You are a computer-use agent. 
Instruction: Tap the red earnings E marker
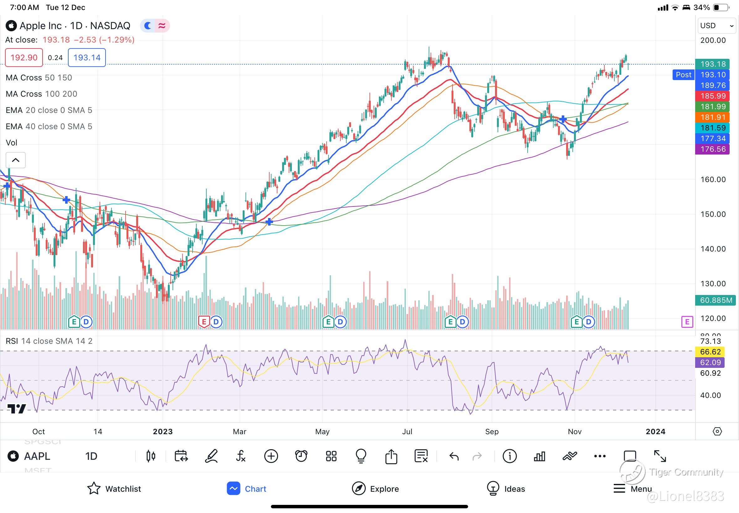click(204, 322)
